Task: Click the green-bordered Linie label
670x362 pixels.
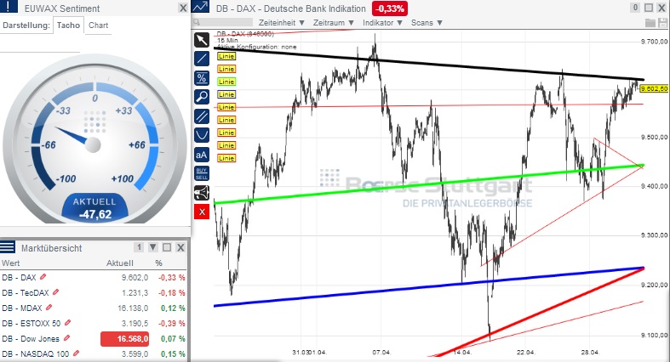Action: click(226, 82)
